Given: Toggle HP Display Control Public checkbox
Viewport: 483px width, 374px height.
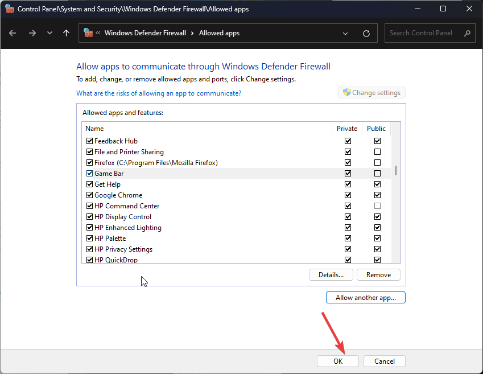Looking at the screenshot, I should 377,217.
